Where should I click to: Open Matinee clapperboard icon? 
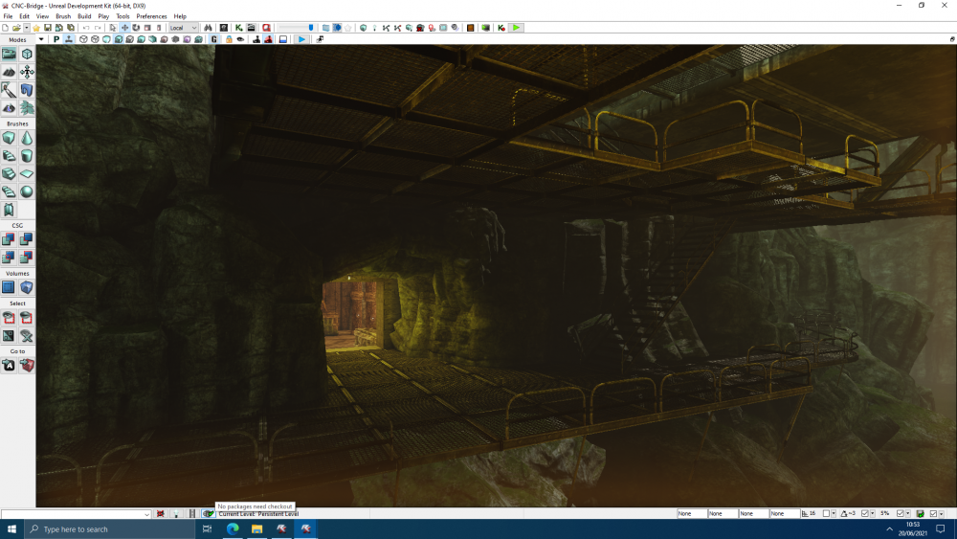(x=251, y=28)
